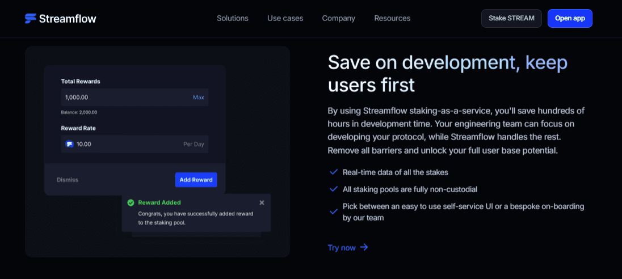Click the Streamflow wordmark text
The height and width of the screenshot is (279, 622).
pyautogui.click(x=68, y=18)
